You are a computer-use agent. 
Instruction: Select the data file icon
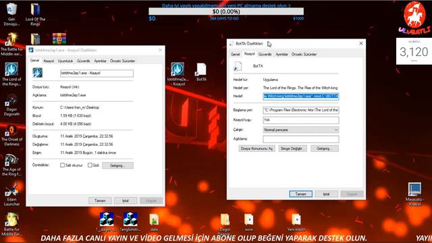(154, 222)
